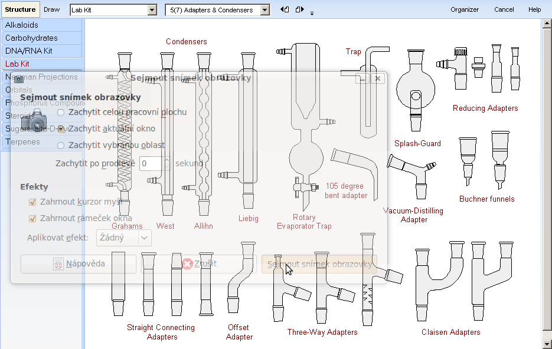
Task: Choose Alkaloids from the template list
Action: (42, 25)
